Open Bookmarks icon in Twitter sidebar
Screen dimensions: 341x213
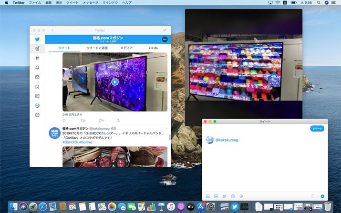pyautogui.click(x=37, y=87)
